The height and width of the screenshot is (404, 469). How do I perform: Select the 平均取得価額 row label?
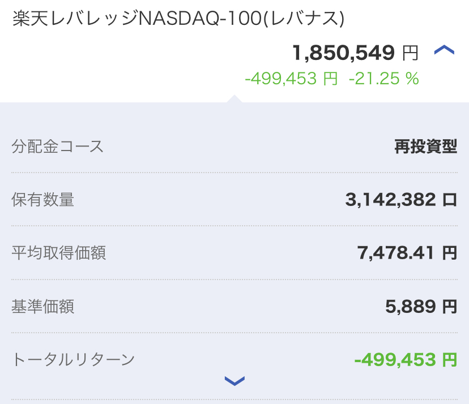tap(59, 253)
